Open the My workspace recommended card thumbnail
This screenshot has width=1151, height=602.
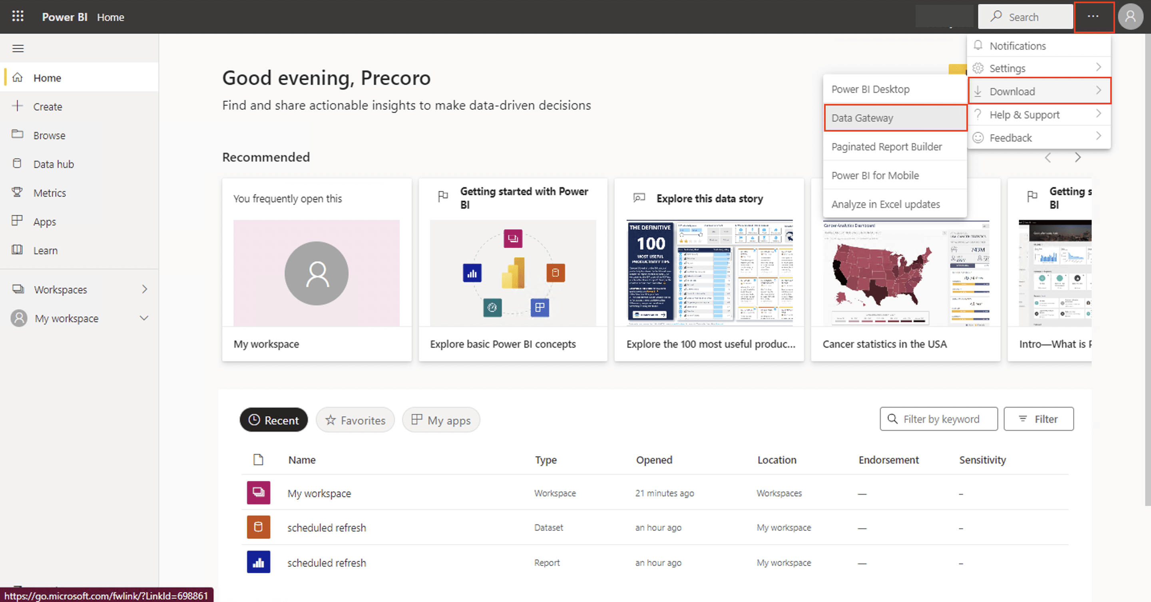[317, 273]
